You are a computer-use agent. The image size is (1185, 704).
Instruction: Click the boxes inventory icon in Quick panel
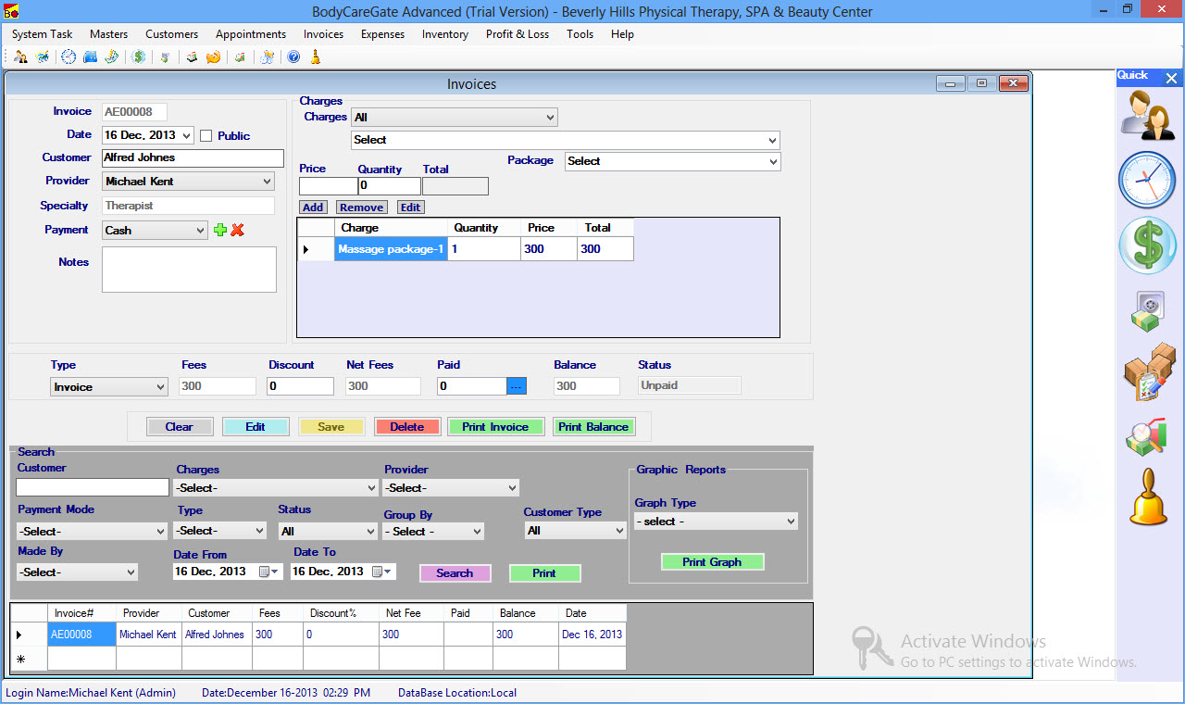coord(1148,372)
